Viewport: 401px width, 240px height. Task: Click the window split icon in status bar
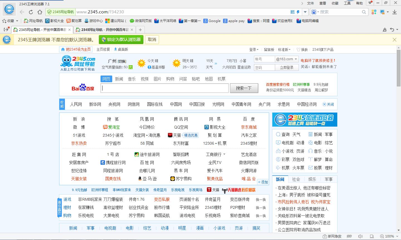[x=372, y=236]
